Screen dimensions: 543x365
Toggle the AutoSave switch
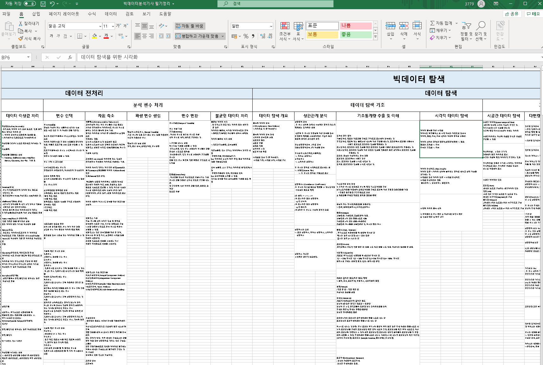tap(30, 4)
